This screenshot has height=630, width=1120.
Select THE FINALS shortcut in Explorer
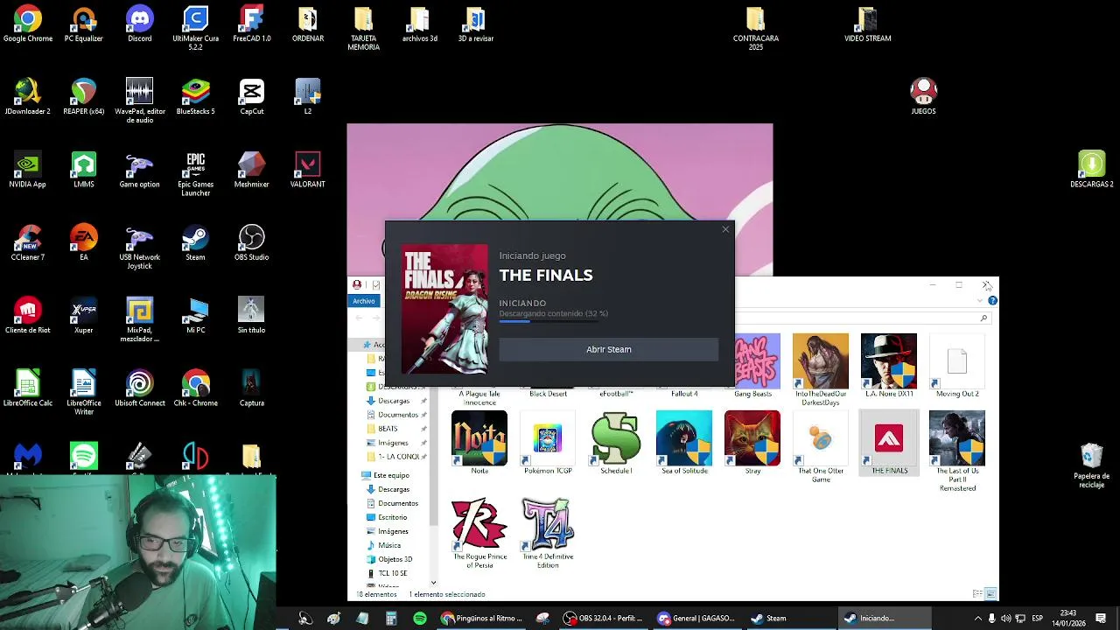tap(889, 443)
